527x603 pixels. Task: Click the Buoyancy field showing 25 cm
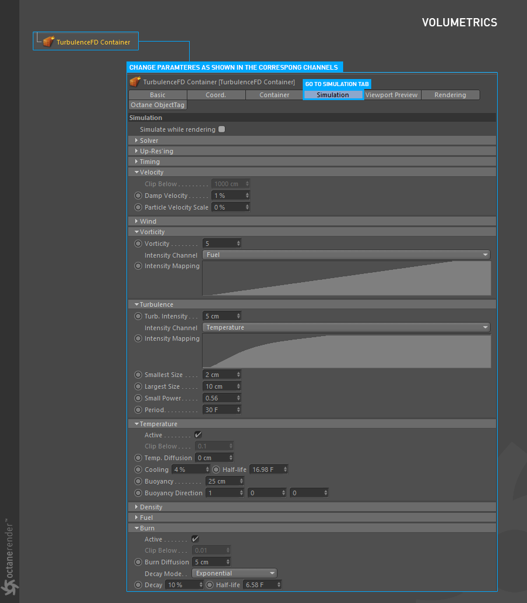(x=225, y=481)
